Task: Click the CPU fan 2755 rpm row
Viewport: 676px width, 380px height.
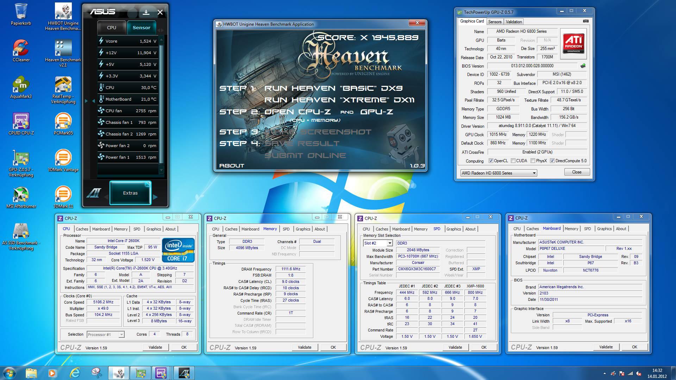Action: 128,111
